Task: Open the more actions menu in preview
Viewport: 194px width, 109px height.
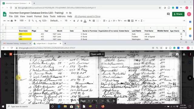Action: (x=191, y=54)
